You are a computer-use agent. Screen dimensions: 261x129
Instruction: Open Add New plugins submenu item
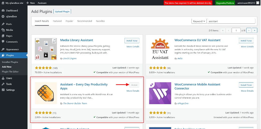[x=7, y=67]
